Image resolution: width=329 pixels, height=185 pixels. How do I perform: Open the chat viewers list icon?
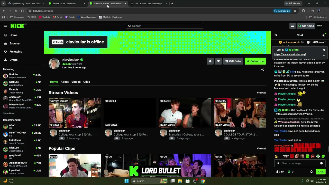point(324,35)
